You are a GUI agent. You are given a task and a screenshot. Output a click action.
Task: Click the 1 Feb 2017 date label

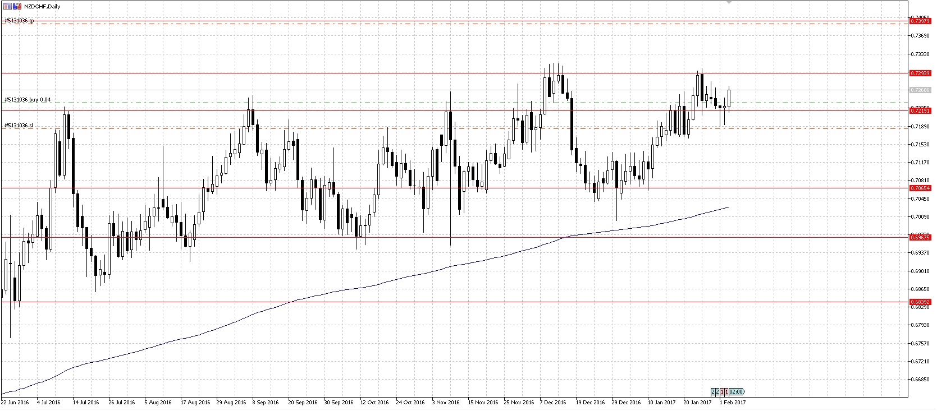pyautogui.click(x=733, y=403)
